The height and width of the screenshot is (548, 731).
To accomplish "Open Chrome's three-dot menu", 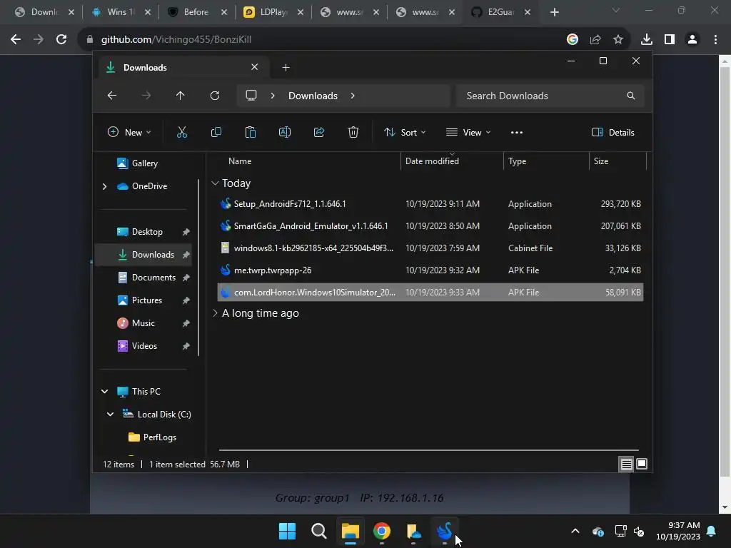I will [x=715, y=40].
